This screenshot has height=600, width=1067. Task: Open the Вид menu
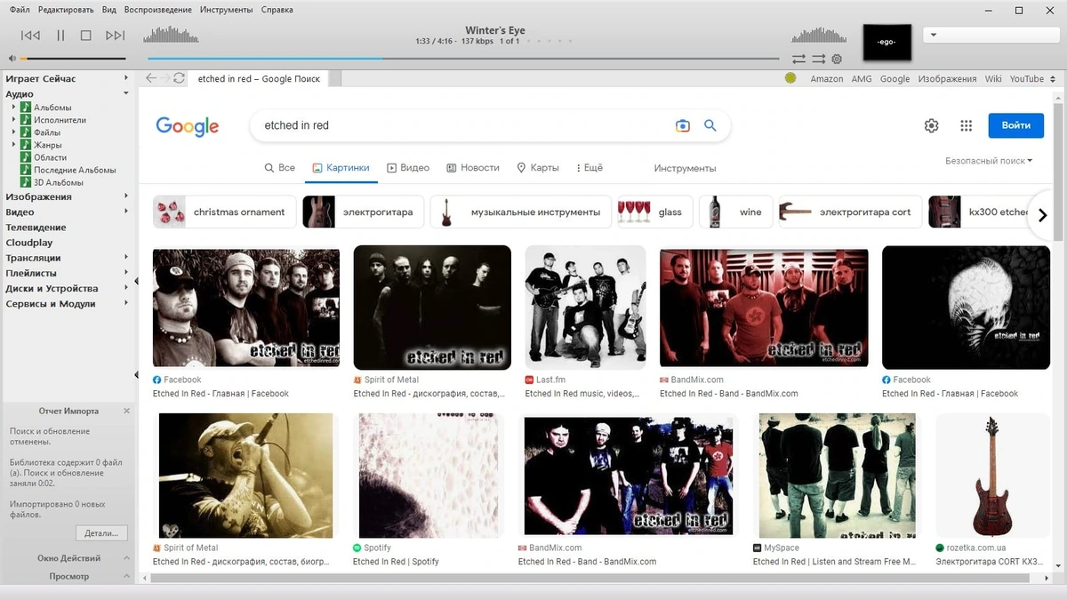pyautogui.click(x=109, y=10)
